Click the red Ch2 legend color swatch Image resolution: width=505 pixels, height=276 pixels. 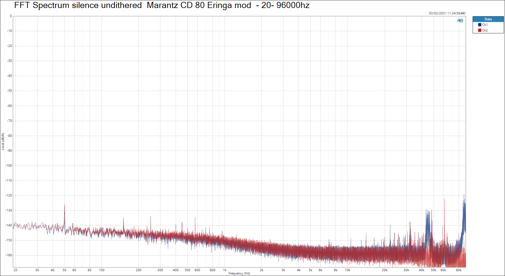pyautogui.click(x=480, y=30)
